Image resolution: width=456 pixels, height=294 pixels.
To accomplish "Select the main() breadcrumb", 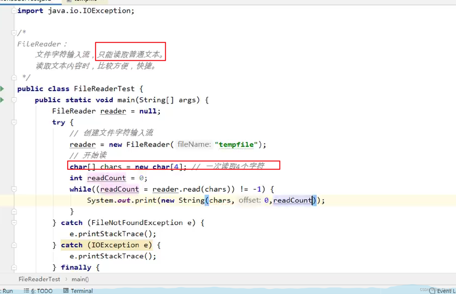I will click(x=80, y=279).
